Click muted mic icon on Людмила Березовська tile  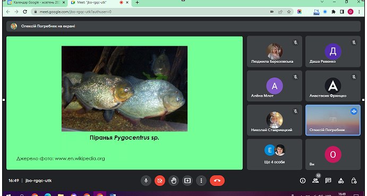click(296, 42)
